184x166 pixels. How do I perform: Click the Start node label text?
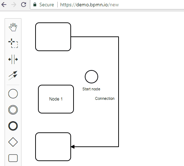click(x=91, y=89)
